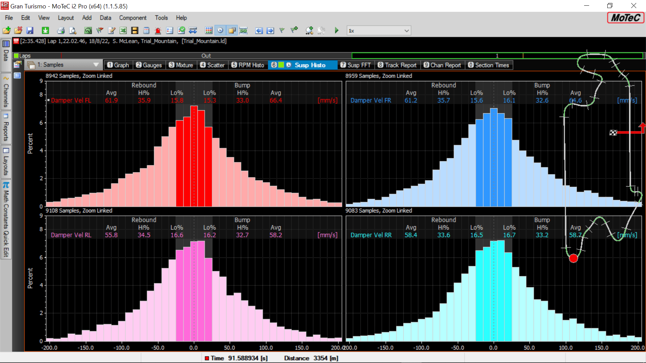Screen dimensions: 646x363
Task: Click the green Laps color swatch
Action: (x=15, y=56)
